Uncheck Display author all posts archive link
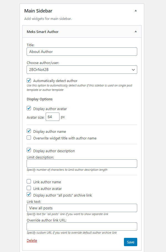 [x=29, y=194]
